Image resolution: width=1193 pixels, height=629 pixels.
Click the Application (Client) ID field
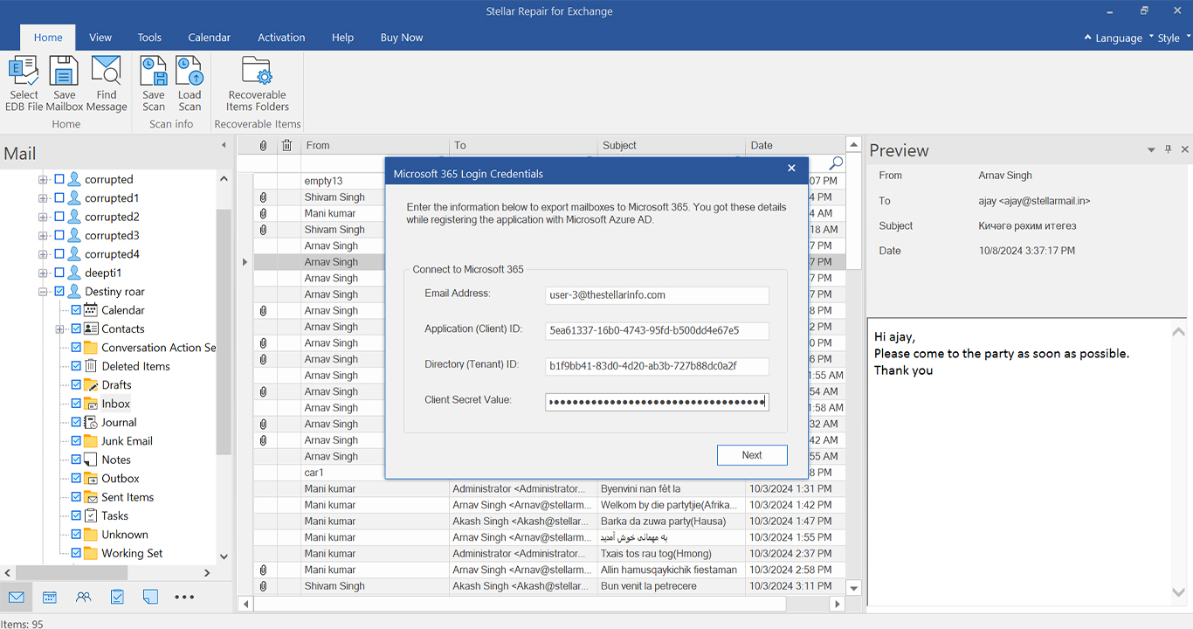point(657,330)
